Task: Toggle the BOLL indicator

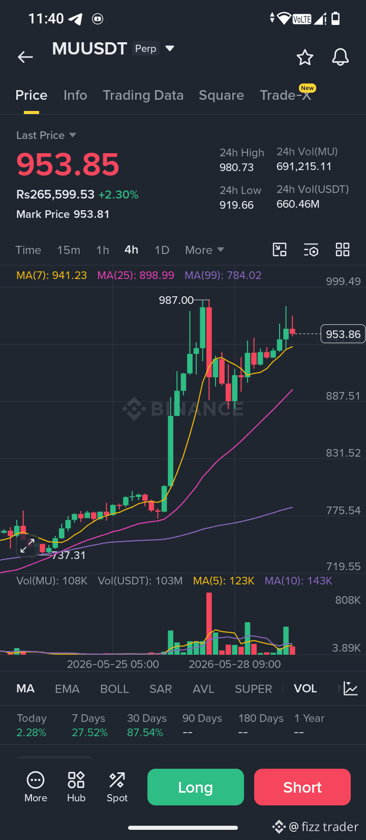Action: tap(114, 689)
